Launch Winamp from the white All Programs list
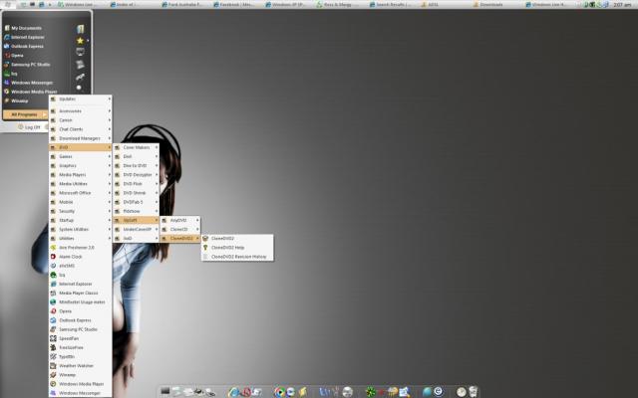The image size is (638, 398). 80,375
